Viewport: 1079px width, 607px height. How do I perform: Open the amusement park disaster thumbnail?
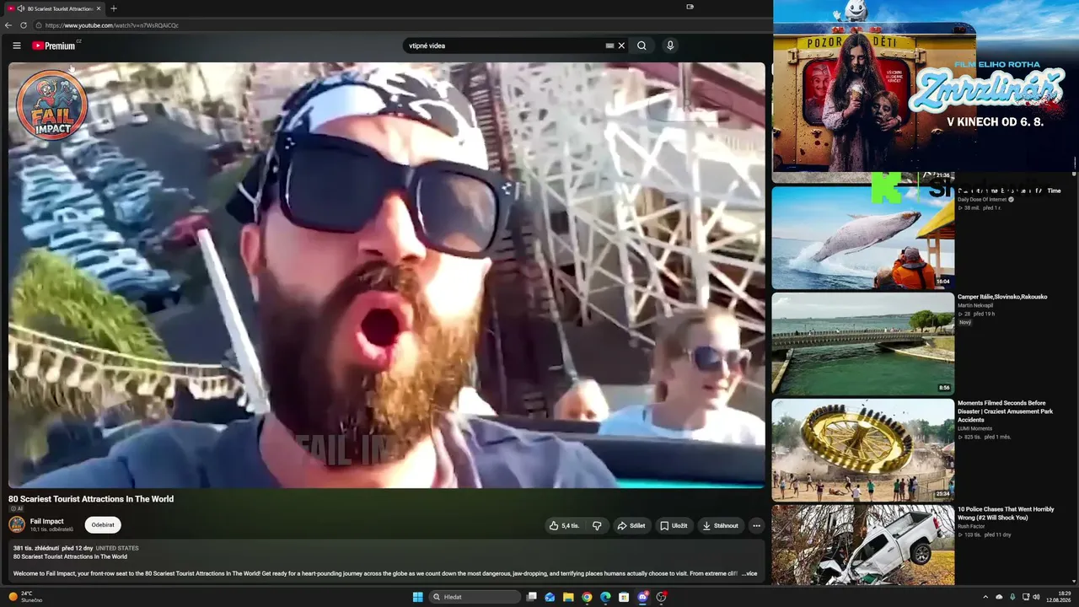[x=863, y=450]
